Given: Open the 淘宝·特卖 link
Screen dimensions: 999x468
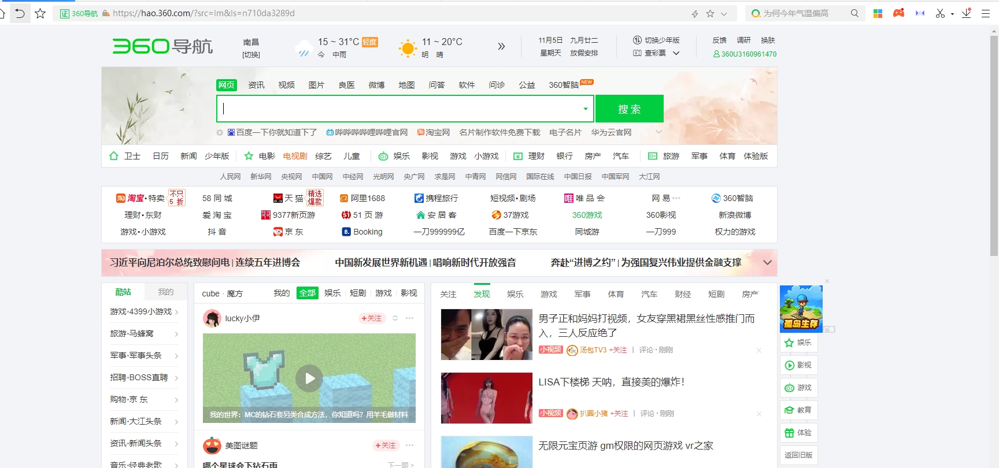Looking at the screenshot, I should tap(140, 198).
